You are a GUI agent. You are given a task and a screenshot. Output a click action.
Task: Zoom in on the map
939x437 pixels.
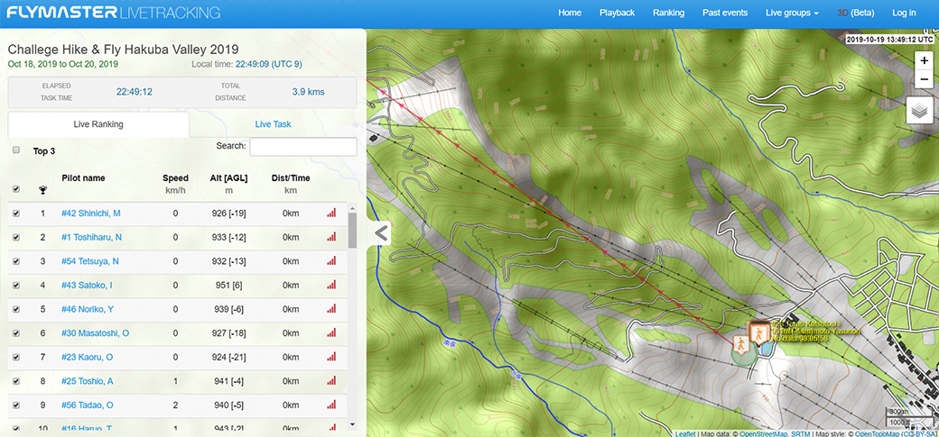pyautogui.click(x=923, y=60)
